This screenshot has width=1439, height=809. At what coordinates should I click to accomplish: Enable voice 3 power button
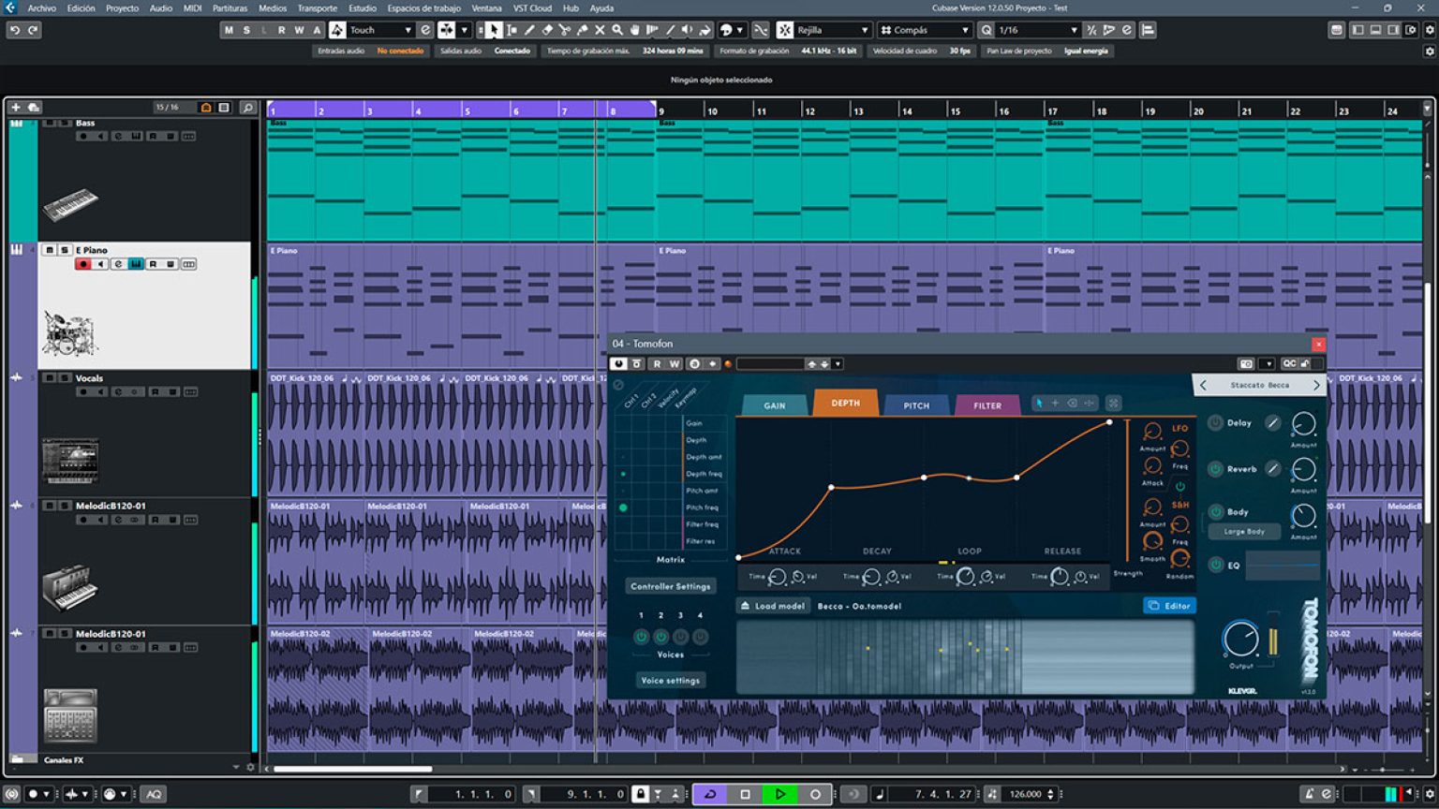(681, 637)
